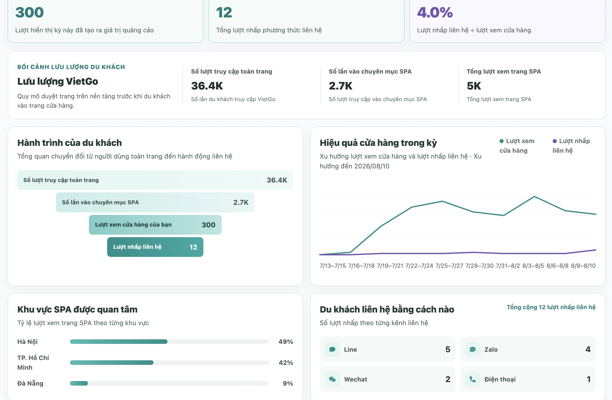Click 'Lượt nhấp liên hệ ÷ lượt xem cửa hàng' caption
This screenshot has width=612, height=400.
point(474,30)
